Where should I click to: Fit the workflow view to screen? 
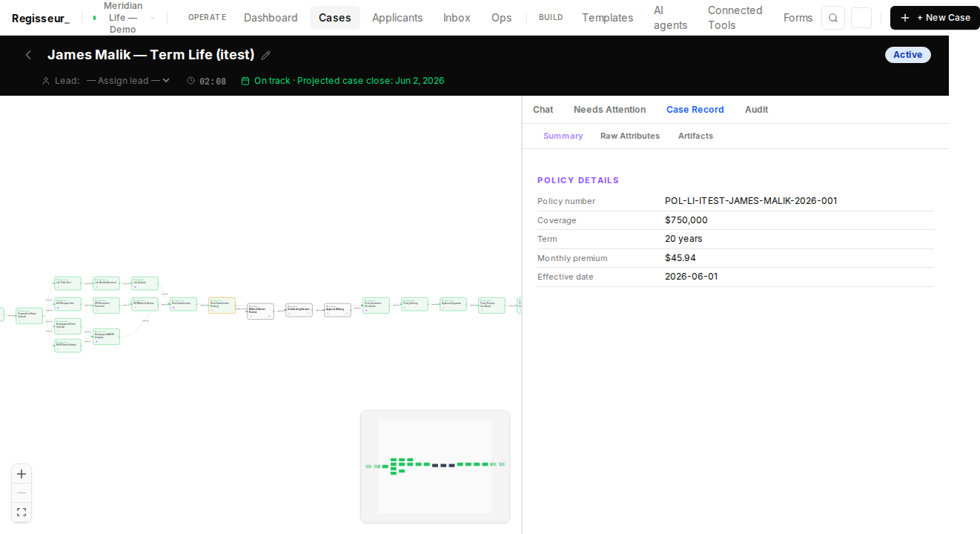21,512
